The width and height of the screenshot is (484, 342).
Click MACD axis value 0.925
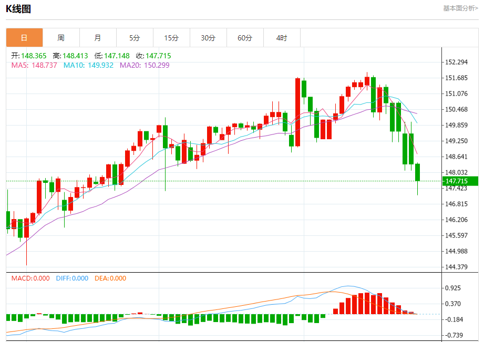[453, 288]
